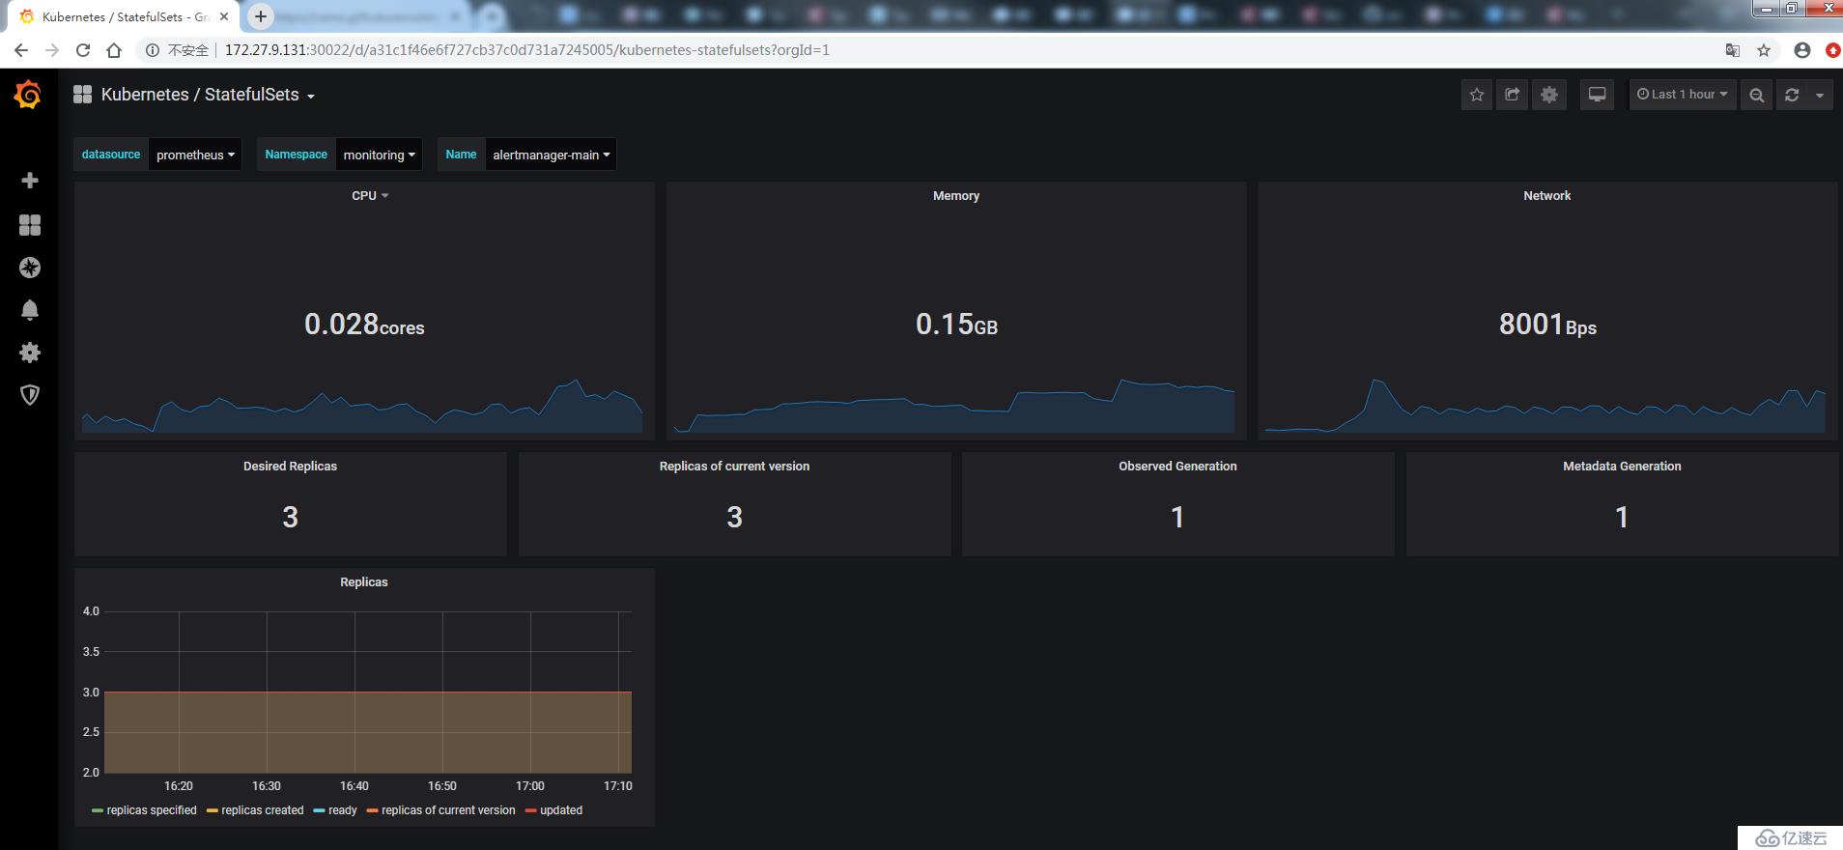The image size is (1843, 850).
Task: Open the Name alertmanager-main dropdown
Action: [x=551, y=155]
